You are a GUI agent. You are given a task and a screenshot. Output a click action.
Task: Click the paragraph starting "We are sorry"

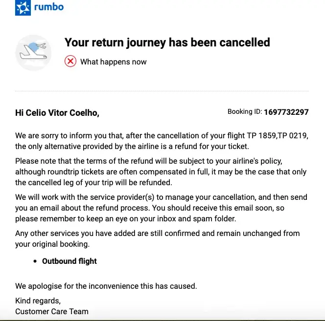click(162, 141)
